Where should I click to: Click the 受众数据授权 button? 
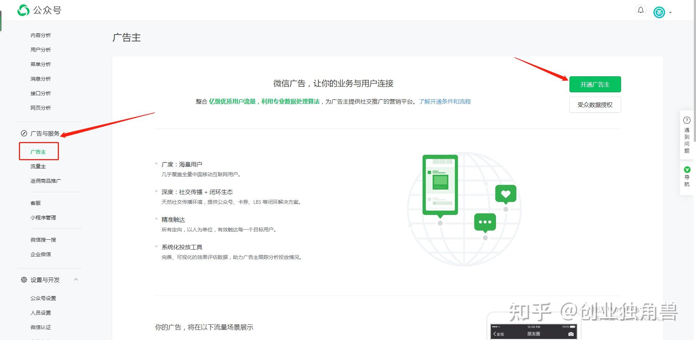click(595, 105)
